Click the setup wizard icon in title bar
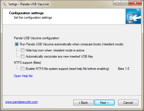Image resolution: width=144 pixels, height=111 pixels. [4, 4]
